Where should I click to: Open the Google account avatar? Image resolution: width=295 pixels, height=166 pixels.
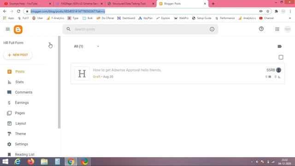tap(288, 29)
